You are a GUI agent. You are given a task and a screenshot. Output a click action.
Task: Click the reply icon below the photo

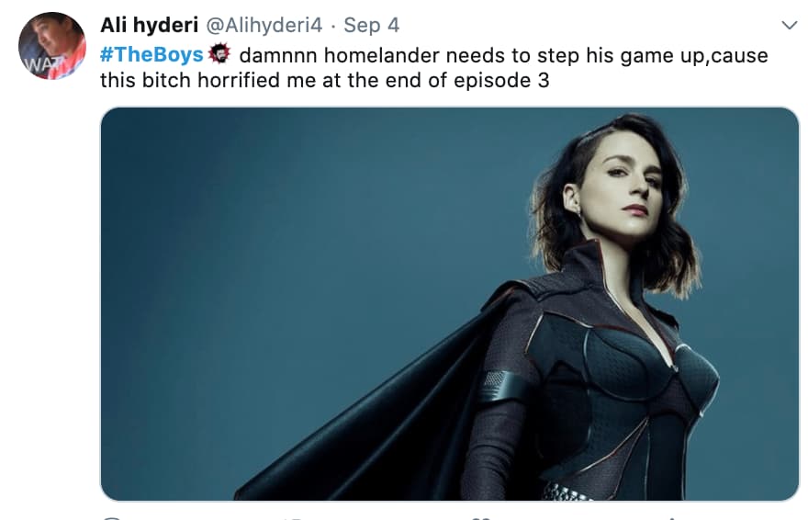click(x=112, y=517)
